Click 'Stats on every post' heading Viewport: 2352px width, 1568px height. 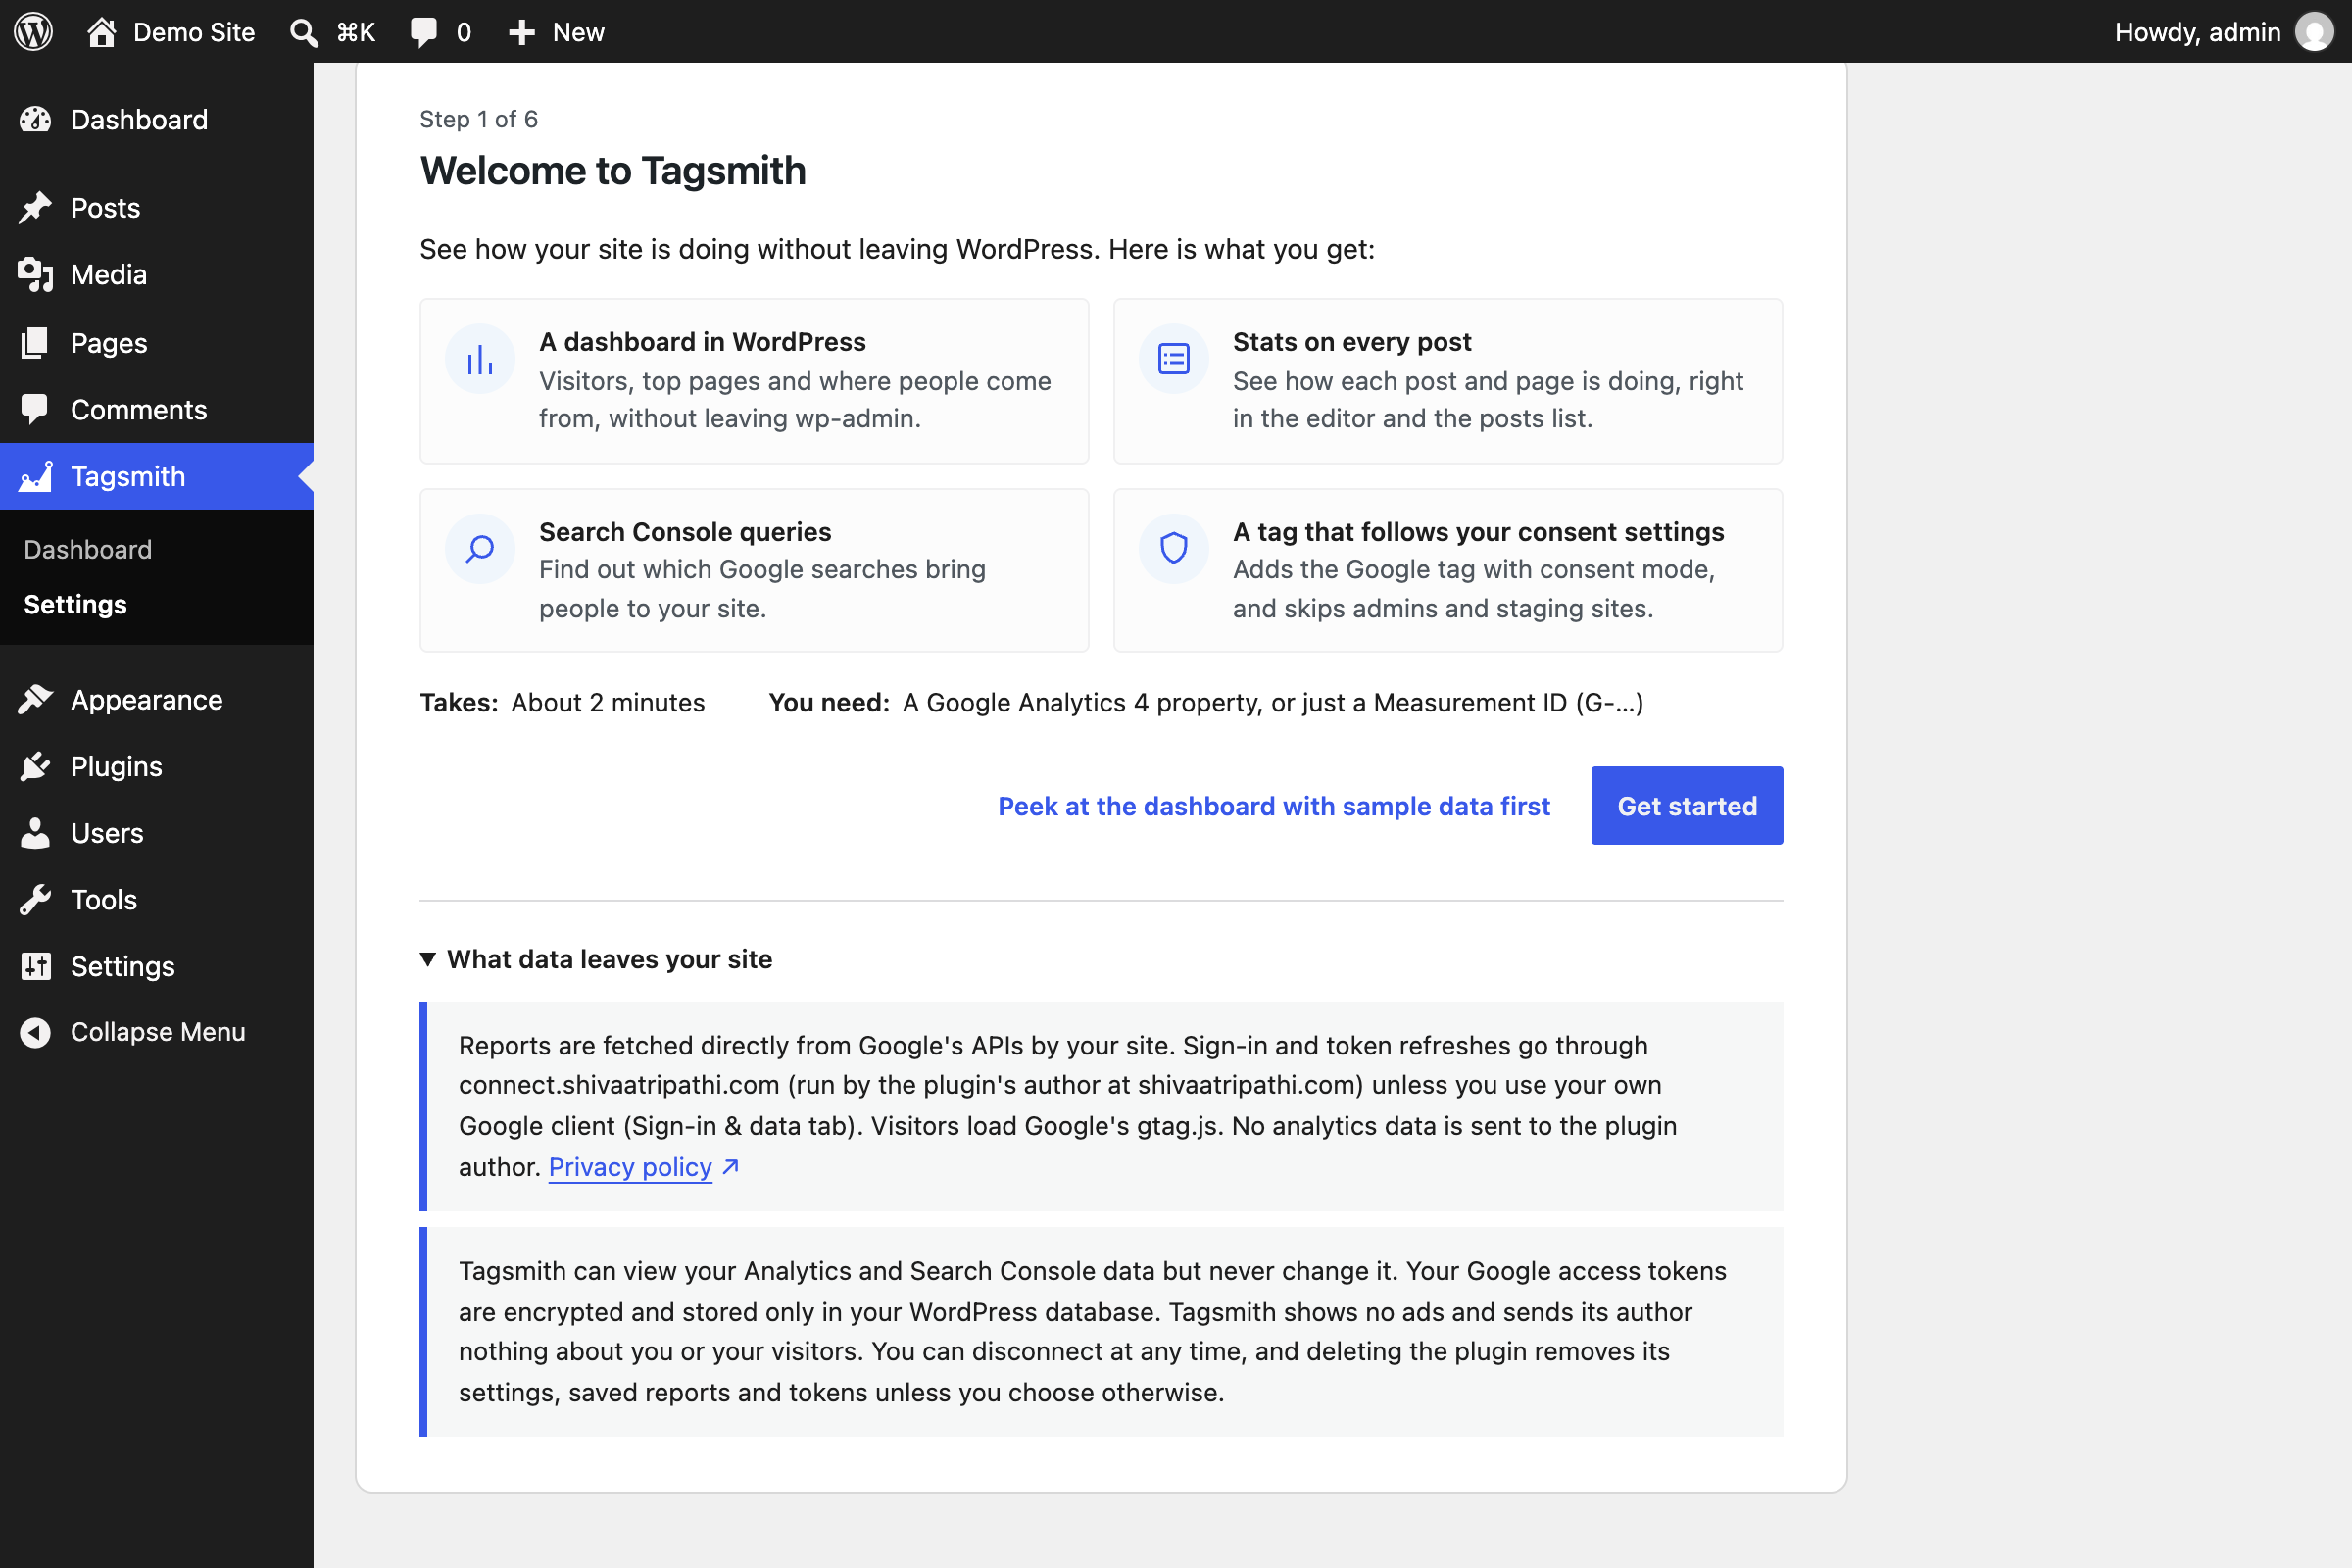[x=1352, y=342]
